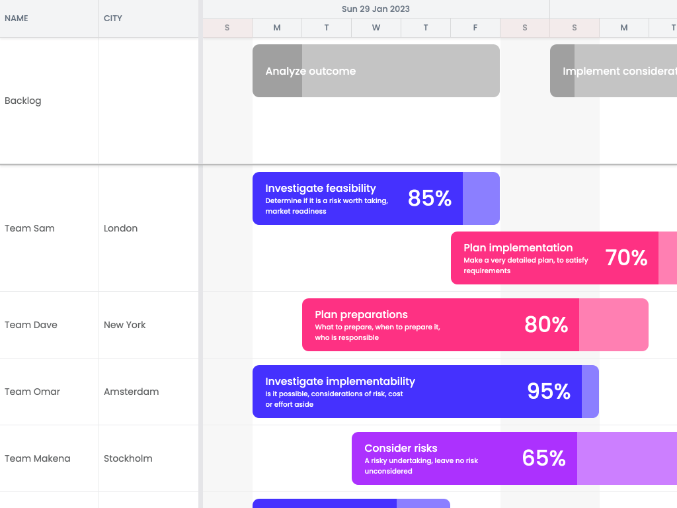This screenshot has height=508, width=677.
Task: Click the '80%' progress label
Action: tap(546, 324)
